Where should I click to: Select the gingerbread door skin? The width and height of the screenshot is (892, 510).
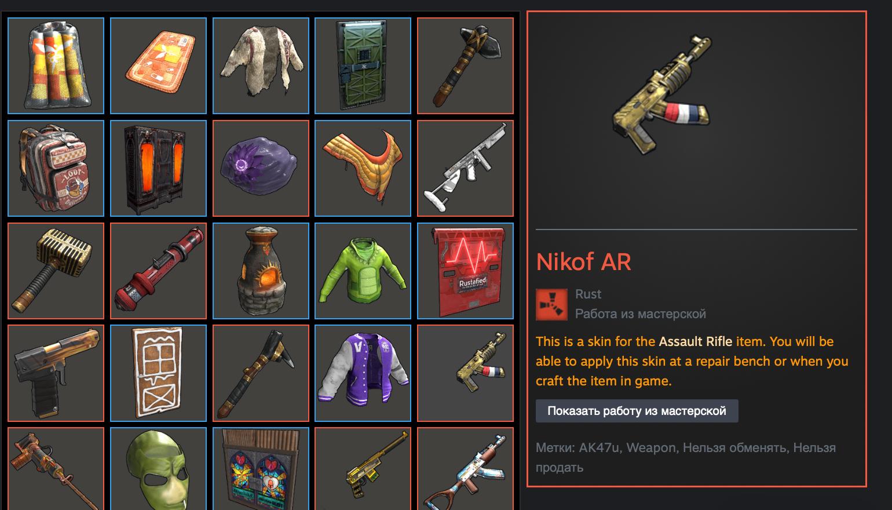158,373
